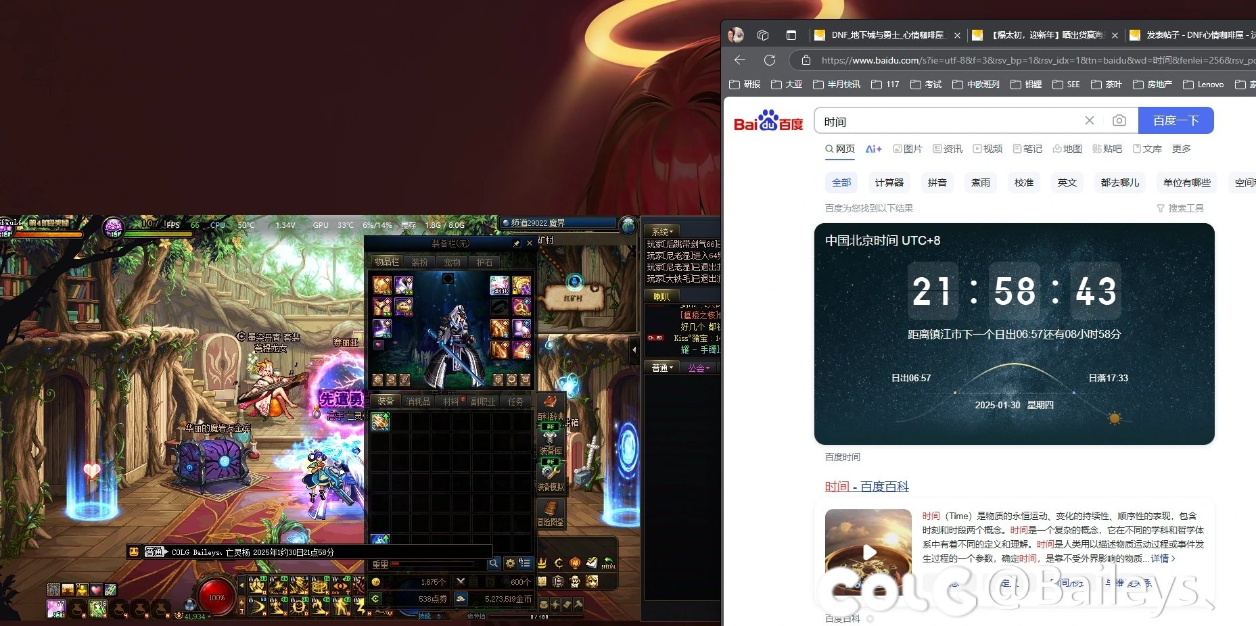The width and height of the screenshot is (1256, 626).
Task: Expand the 更多 menu in Baidu search categories
Action: pos(1182,149)
